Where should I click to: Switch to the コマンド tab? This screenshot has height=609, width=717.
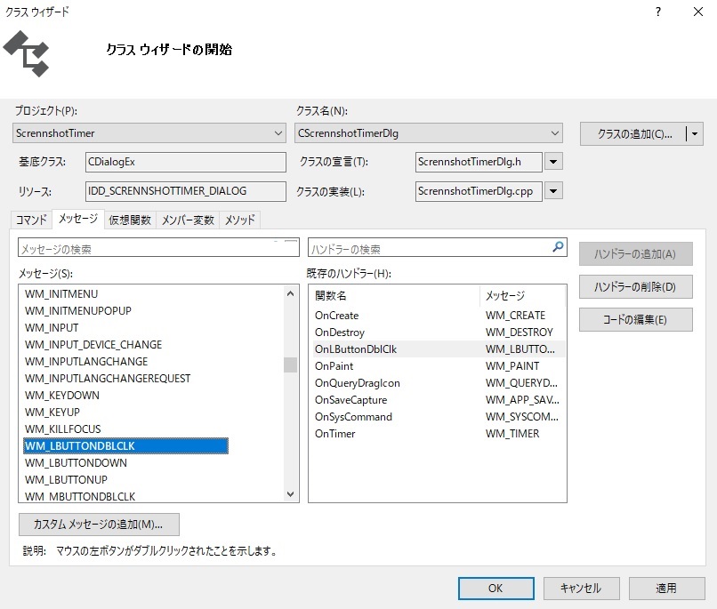[31, 220]
